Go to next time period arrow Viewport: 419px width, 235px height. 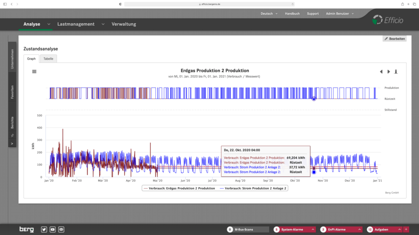(389, 71)
